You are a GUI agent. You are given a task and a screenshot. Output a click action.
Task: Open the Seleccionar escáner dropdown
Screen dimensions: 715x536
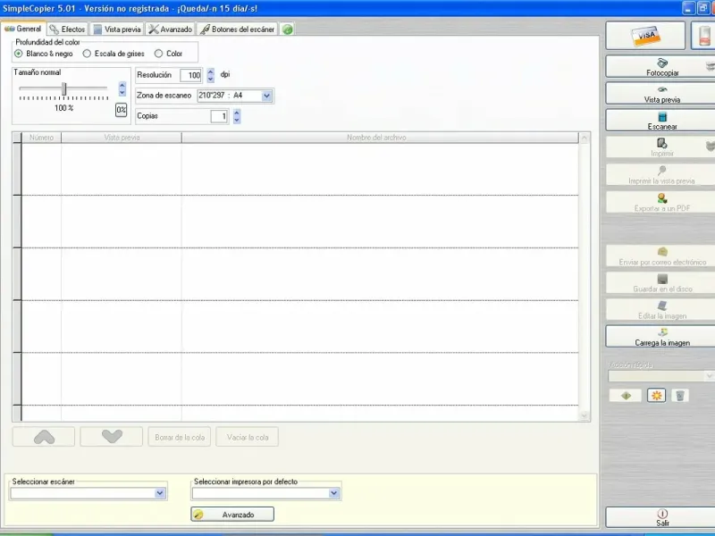(160, 493)
